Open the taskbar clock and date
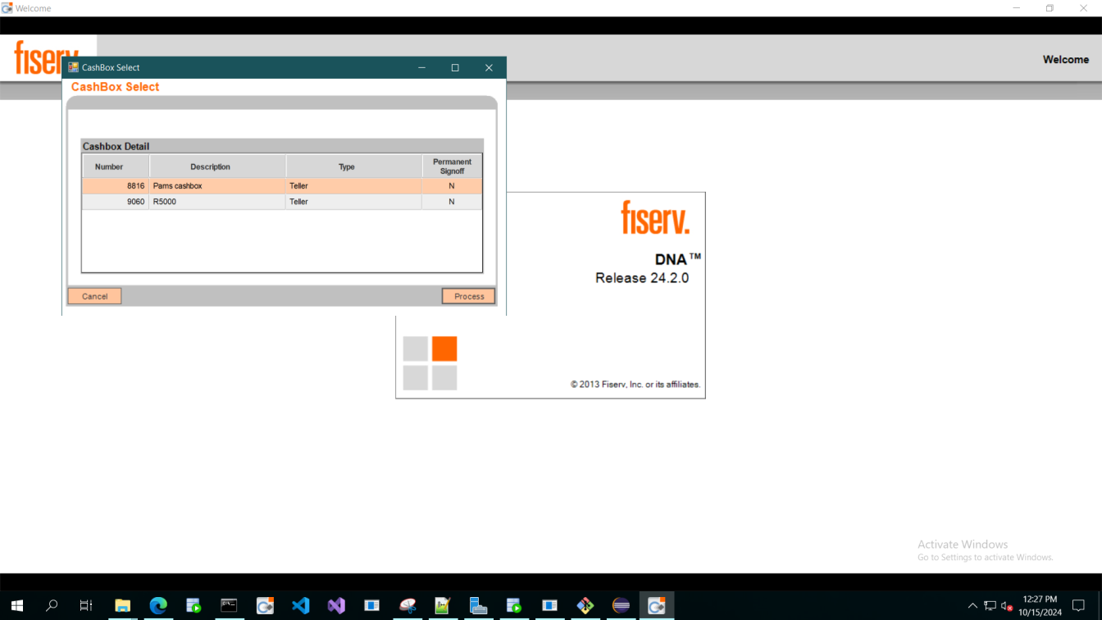 pyautogui.click(x=1040, y=606)
